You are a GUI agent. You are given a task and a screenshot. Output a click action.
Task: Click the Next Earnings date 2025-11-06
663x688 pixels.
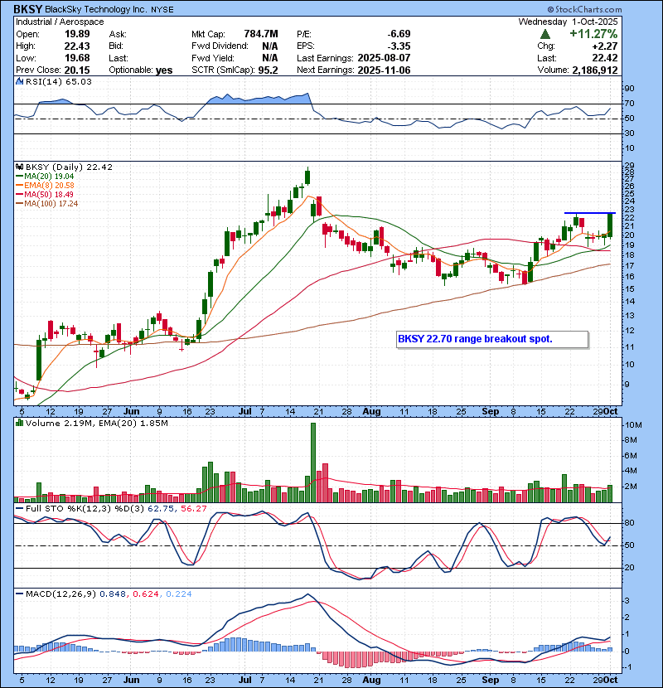coord(384,70)
